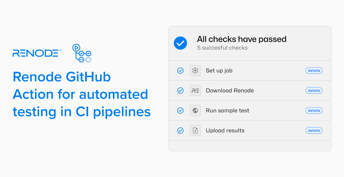The height and width of the screenshot is (177, 344).
Task: Click the 5 succesful checks subtitle
Action: tap(222, 48)
